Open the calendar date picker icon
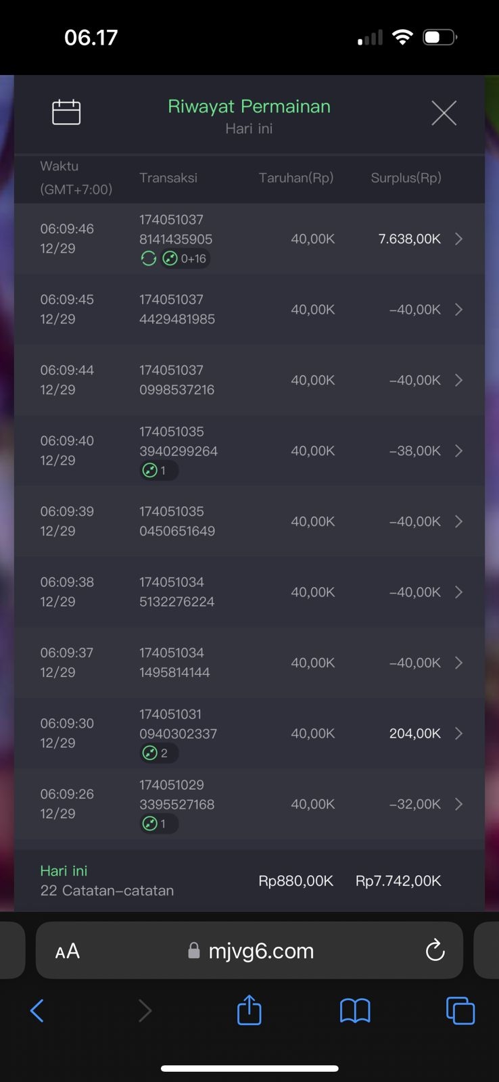499x1082 pixels. [x=66, y=112]
